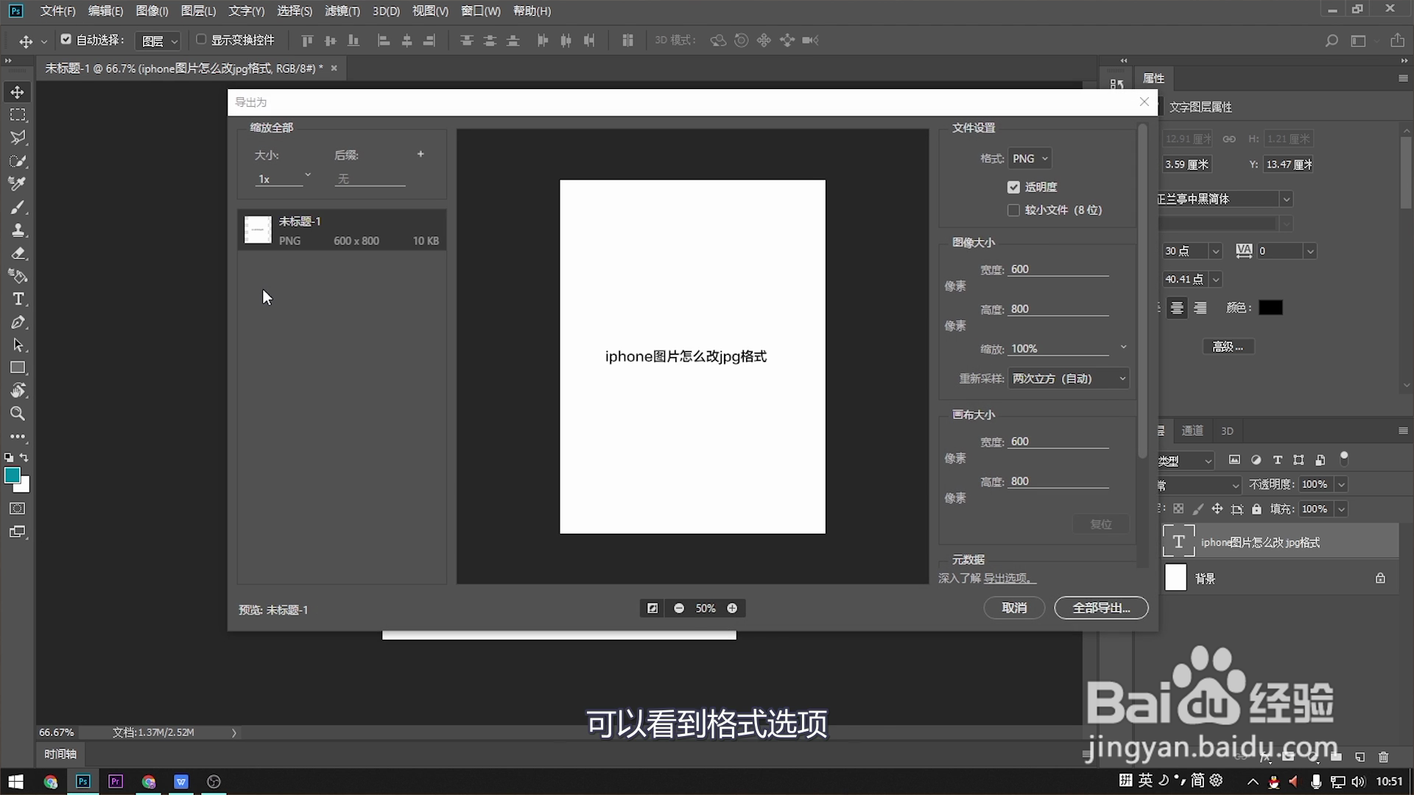Click the image width 600 field
This screenshot has width=1414, height=795.
click(x=1058, y=269)
